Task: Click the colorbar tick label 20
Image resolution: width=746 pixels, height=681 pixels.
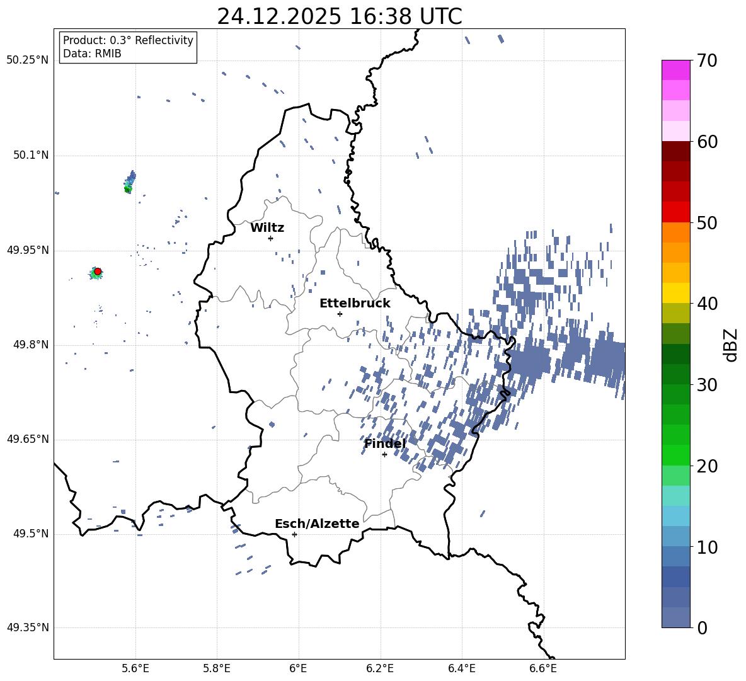Action: (707, 466)
